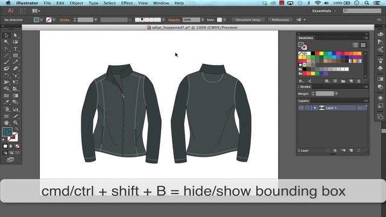Select the Hand tool

pyautogui.click(x=7, y=122)
